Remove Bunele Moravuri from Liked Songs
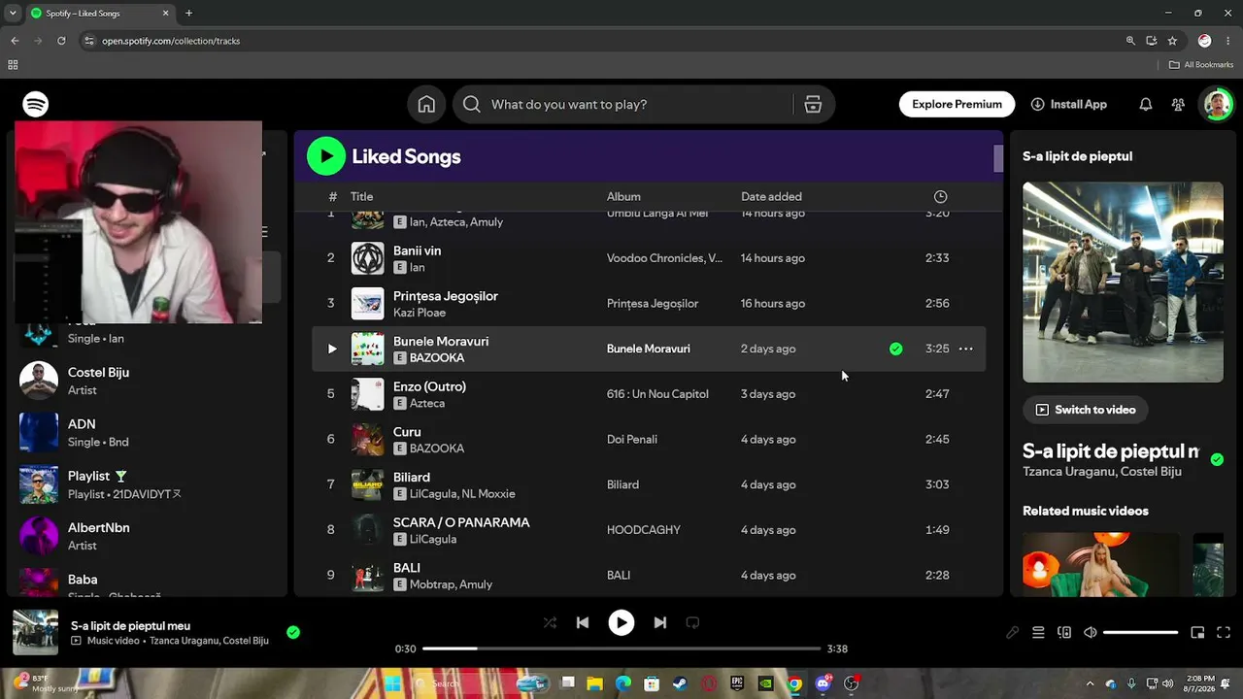This screenshot has height=699, width=1243. [895, 349]
